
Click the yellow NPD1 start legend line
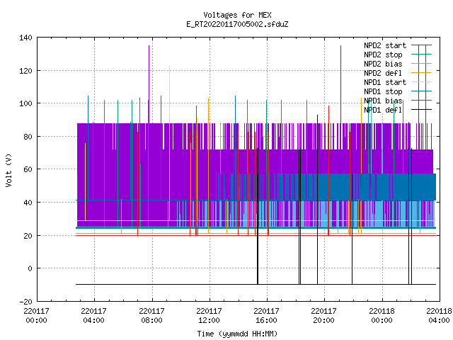422,82
